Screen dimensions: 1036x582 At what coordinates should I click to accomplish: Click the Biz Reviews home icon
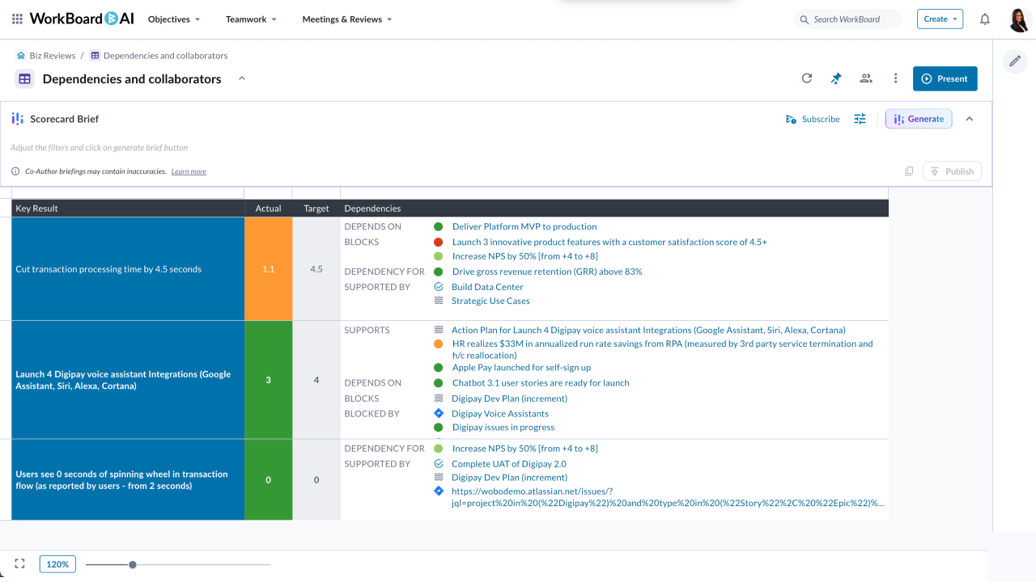[20, 56]
